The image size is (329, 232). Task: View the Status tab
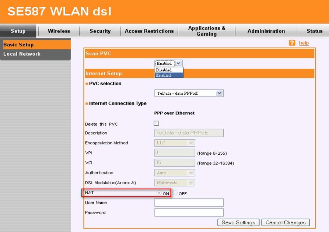315,31
